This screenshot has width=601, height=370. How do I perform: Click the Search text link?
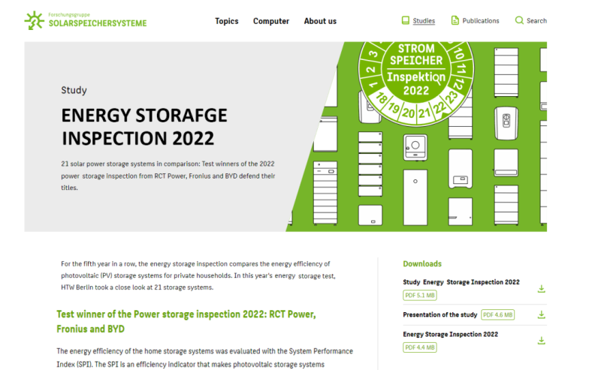536,21
